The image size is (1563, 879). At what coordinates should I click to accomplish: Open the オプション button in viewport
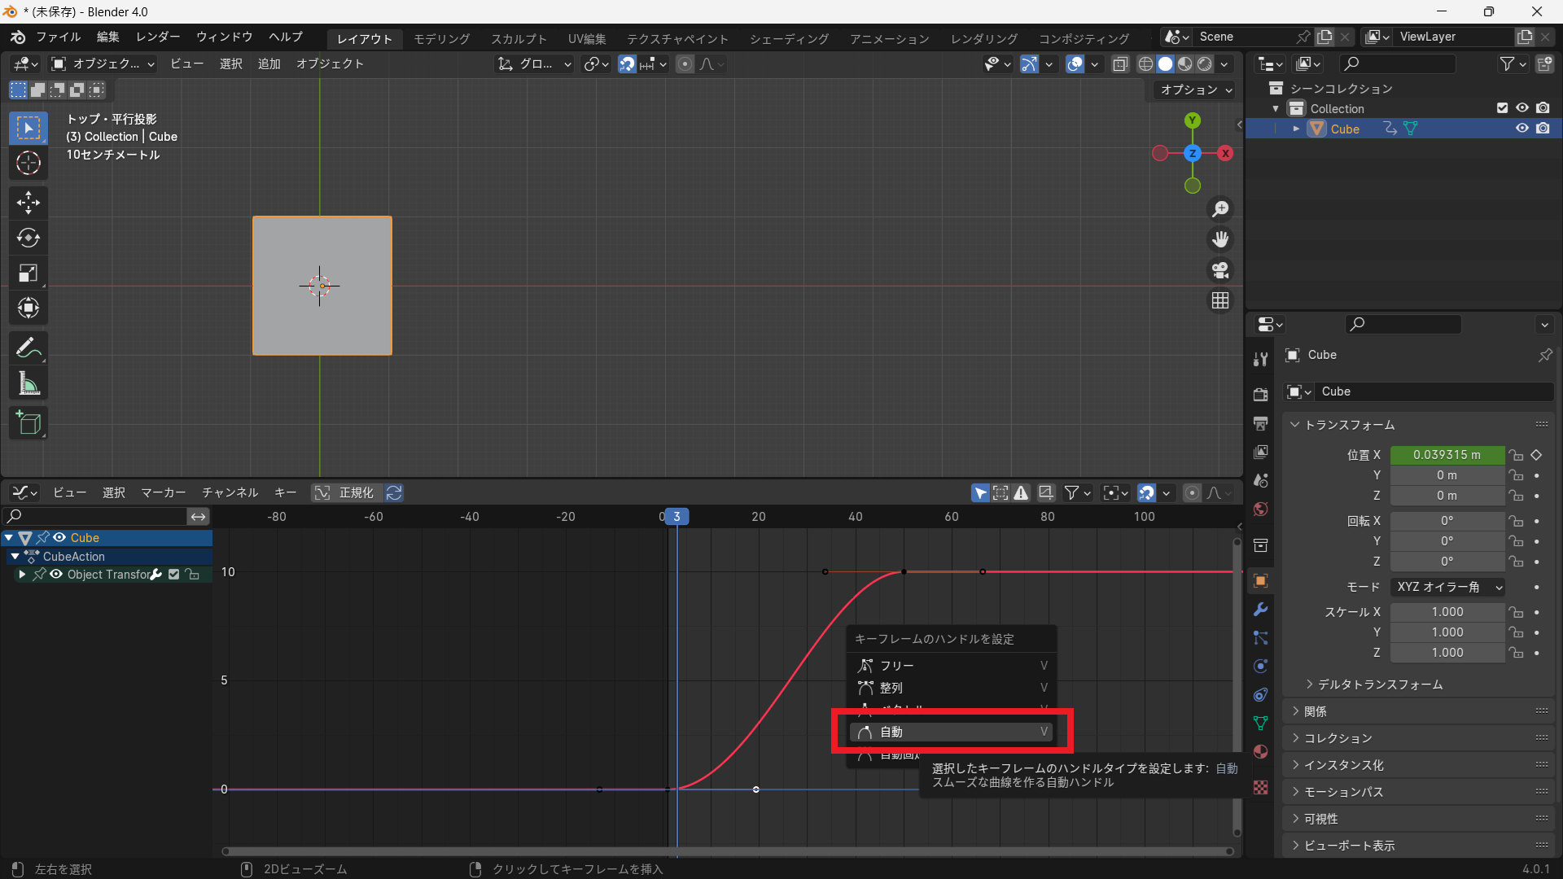[1196, 90]
